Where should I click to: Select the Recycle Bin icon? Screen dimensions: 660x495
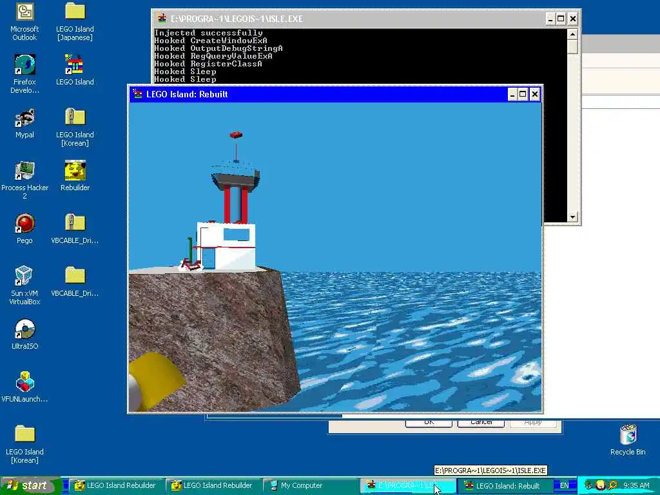click(628, 440)
